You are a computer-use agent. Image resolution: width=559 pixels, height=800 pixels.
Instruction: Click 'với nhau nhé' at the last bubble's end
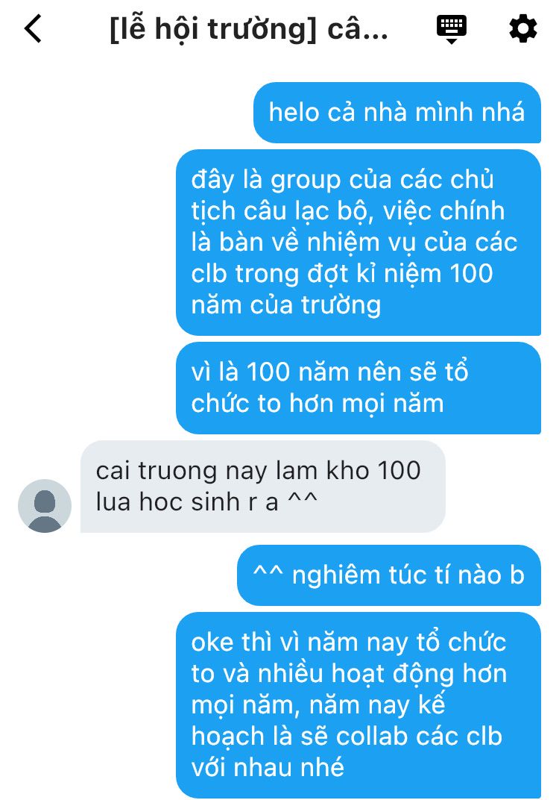tap(268, 767)
